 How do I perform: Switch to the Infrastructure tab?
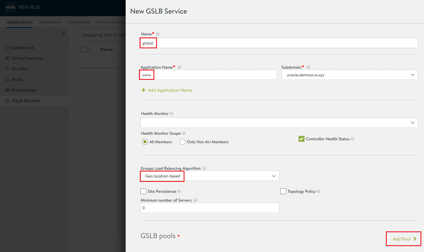click(110, 22)
